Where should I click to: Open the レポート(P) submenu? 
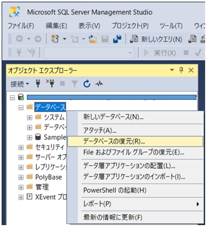tap(135, 204)
